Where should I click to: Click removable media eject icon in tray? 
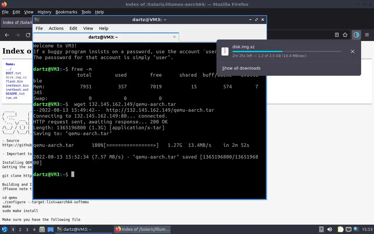(321, 229)
